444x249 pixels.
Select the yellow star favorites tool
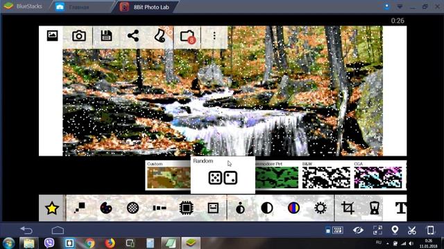[52, 208]
